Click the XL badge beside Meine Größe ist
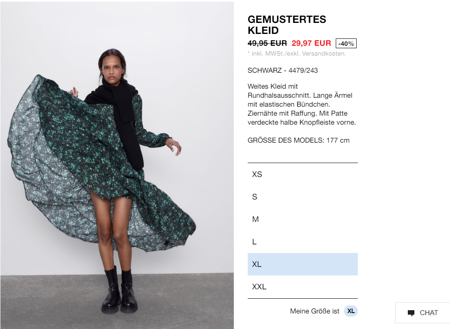 tap(351, 311)
